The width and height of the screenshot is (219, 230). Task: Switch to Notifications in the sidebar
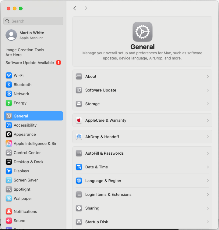click(25, 211)
